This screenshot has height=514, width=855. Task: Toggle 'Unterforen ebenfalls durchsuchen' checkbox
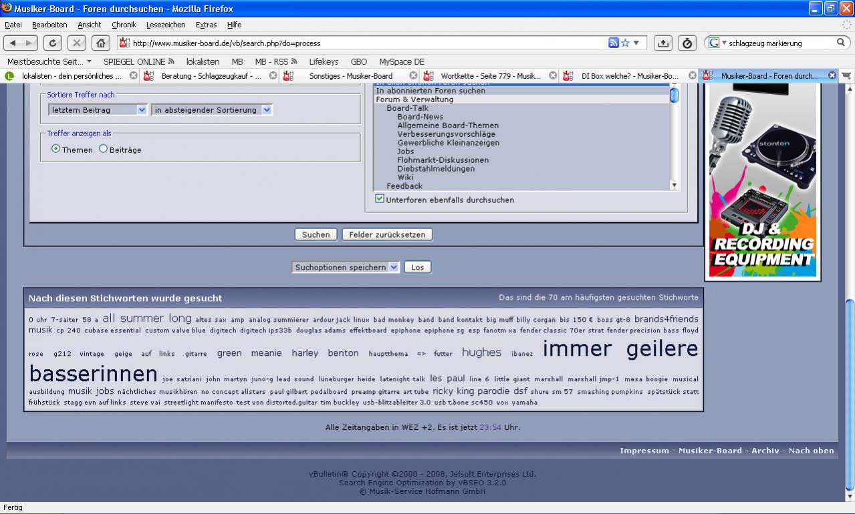click(x=380, y=199)
